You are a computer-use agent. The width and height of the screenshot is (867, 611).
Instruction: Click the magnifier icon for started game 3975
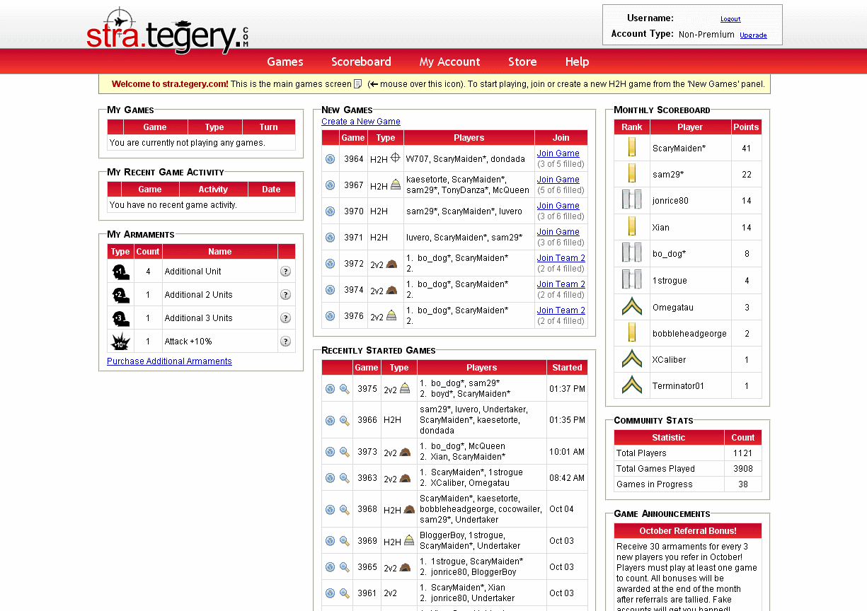(x=345, y=389)
